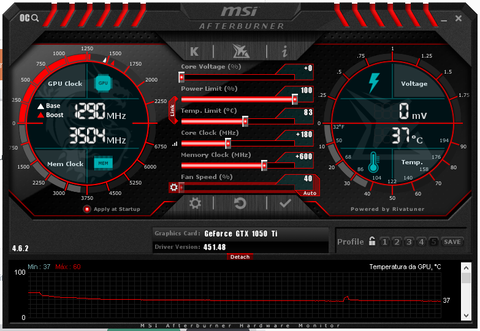Click the monitor graph scroll up arrow
The height and width of the screenshot is (331, 480).
coord(466,268)
